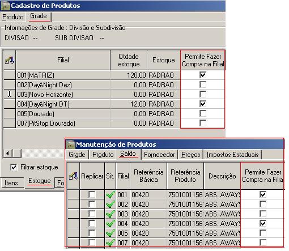Open the Estoque bottom tab

(40, 181)
